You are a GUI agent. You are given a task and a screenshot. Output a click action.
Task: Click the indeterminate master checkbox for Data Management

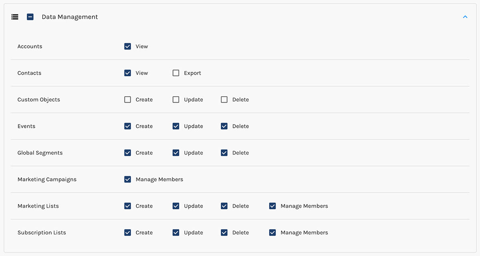30,17
